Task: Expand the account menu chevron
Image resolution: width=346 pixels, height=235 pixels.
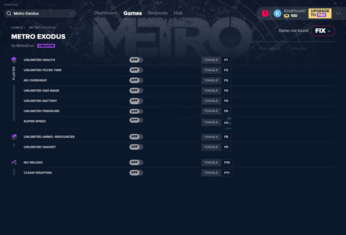Action: [339, 13]
